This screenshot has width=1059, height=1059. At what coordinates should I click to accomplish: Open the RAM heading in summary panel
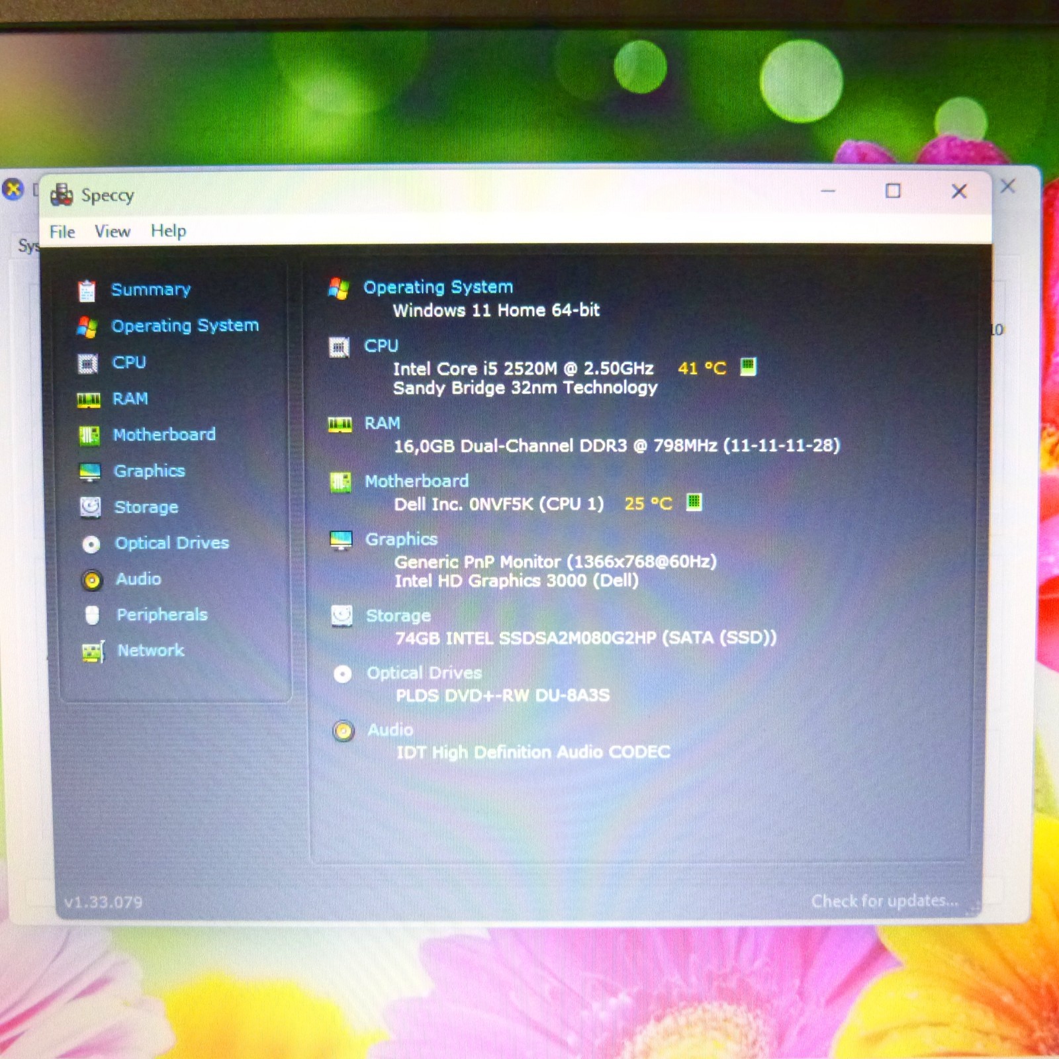(x=383, y=423)
